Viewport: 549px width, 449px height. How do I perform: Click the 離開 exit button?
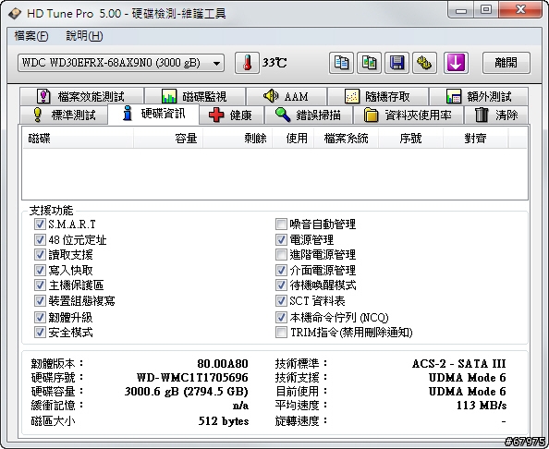click(506, 63)
